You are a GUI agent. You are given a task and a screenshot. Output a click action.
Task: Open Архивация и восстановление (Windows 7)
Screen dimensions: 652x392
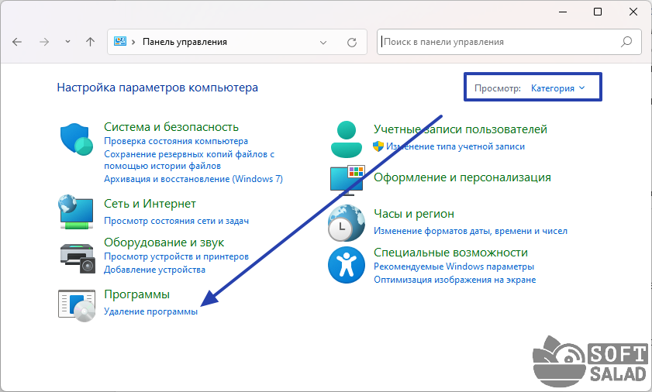193,179
